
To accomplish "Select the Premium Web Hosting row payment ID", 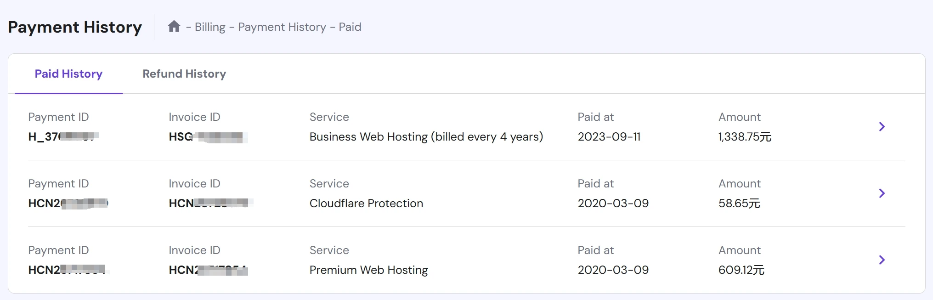I will click(69, 270).
